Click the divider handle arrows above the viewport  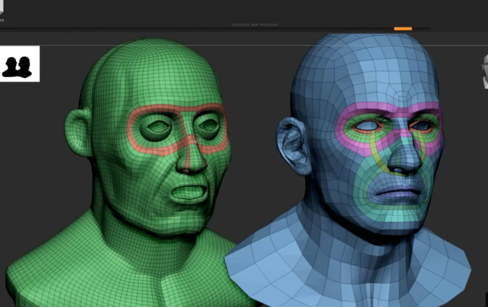255,25
